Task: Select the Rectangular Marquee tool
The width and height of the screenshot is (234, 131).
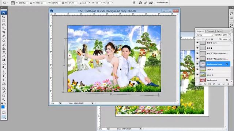Action: 4,21
